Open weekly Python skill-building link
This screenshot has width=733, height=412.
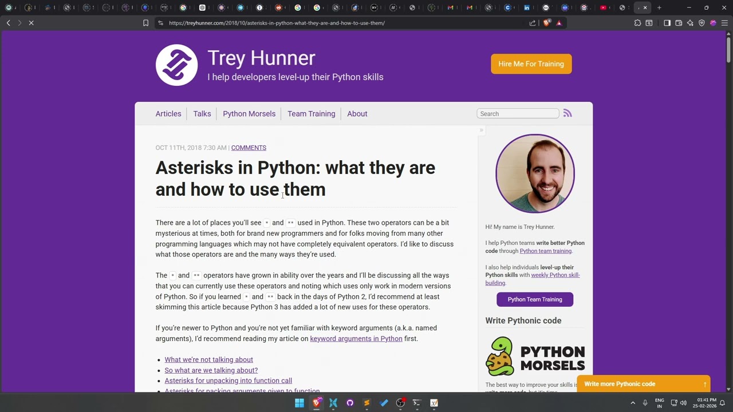tap(533, 279)
